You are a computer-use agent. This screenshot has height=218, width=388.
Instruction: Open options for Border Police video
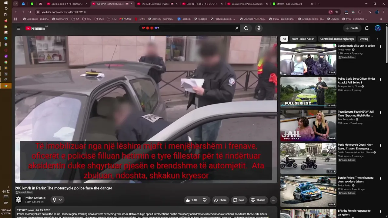tap(380, 178)
